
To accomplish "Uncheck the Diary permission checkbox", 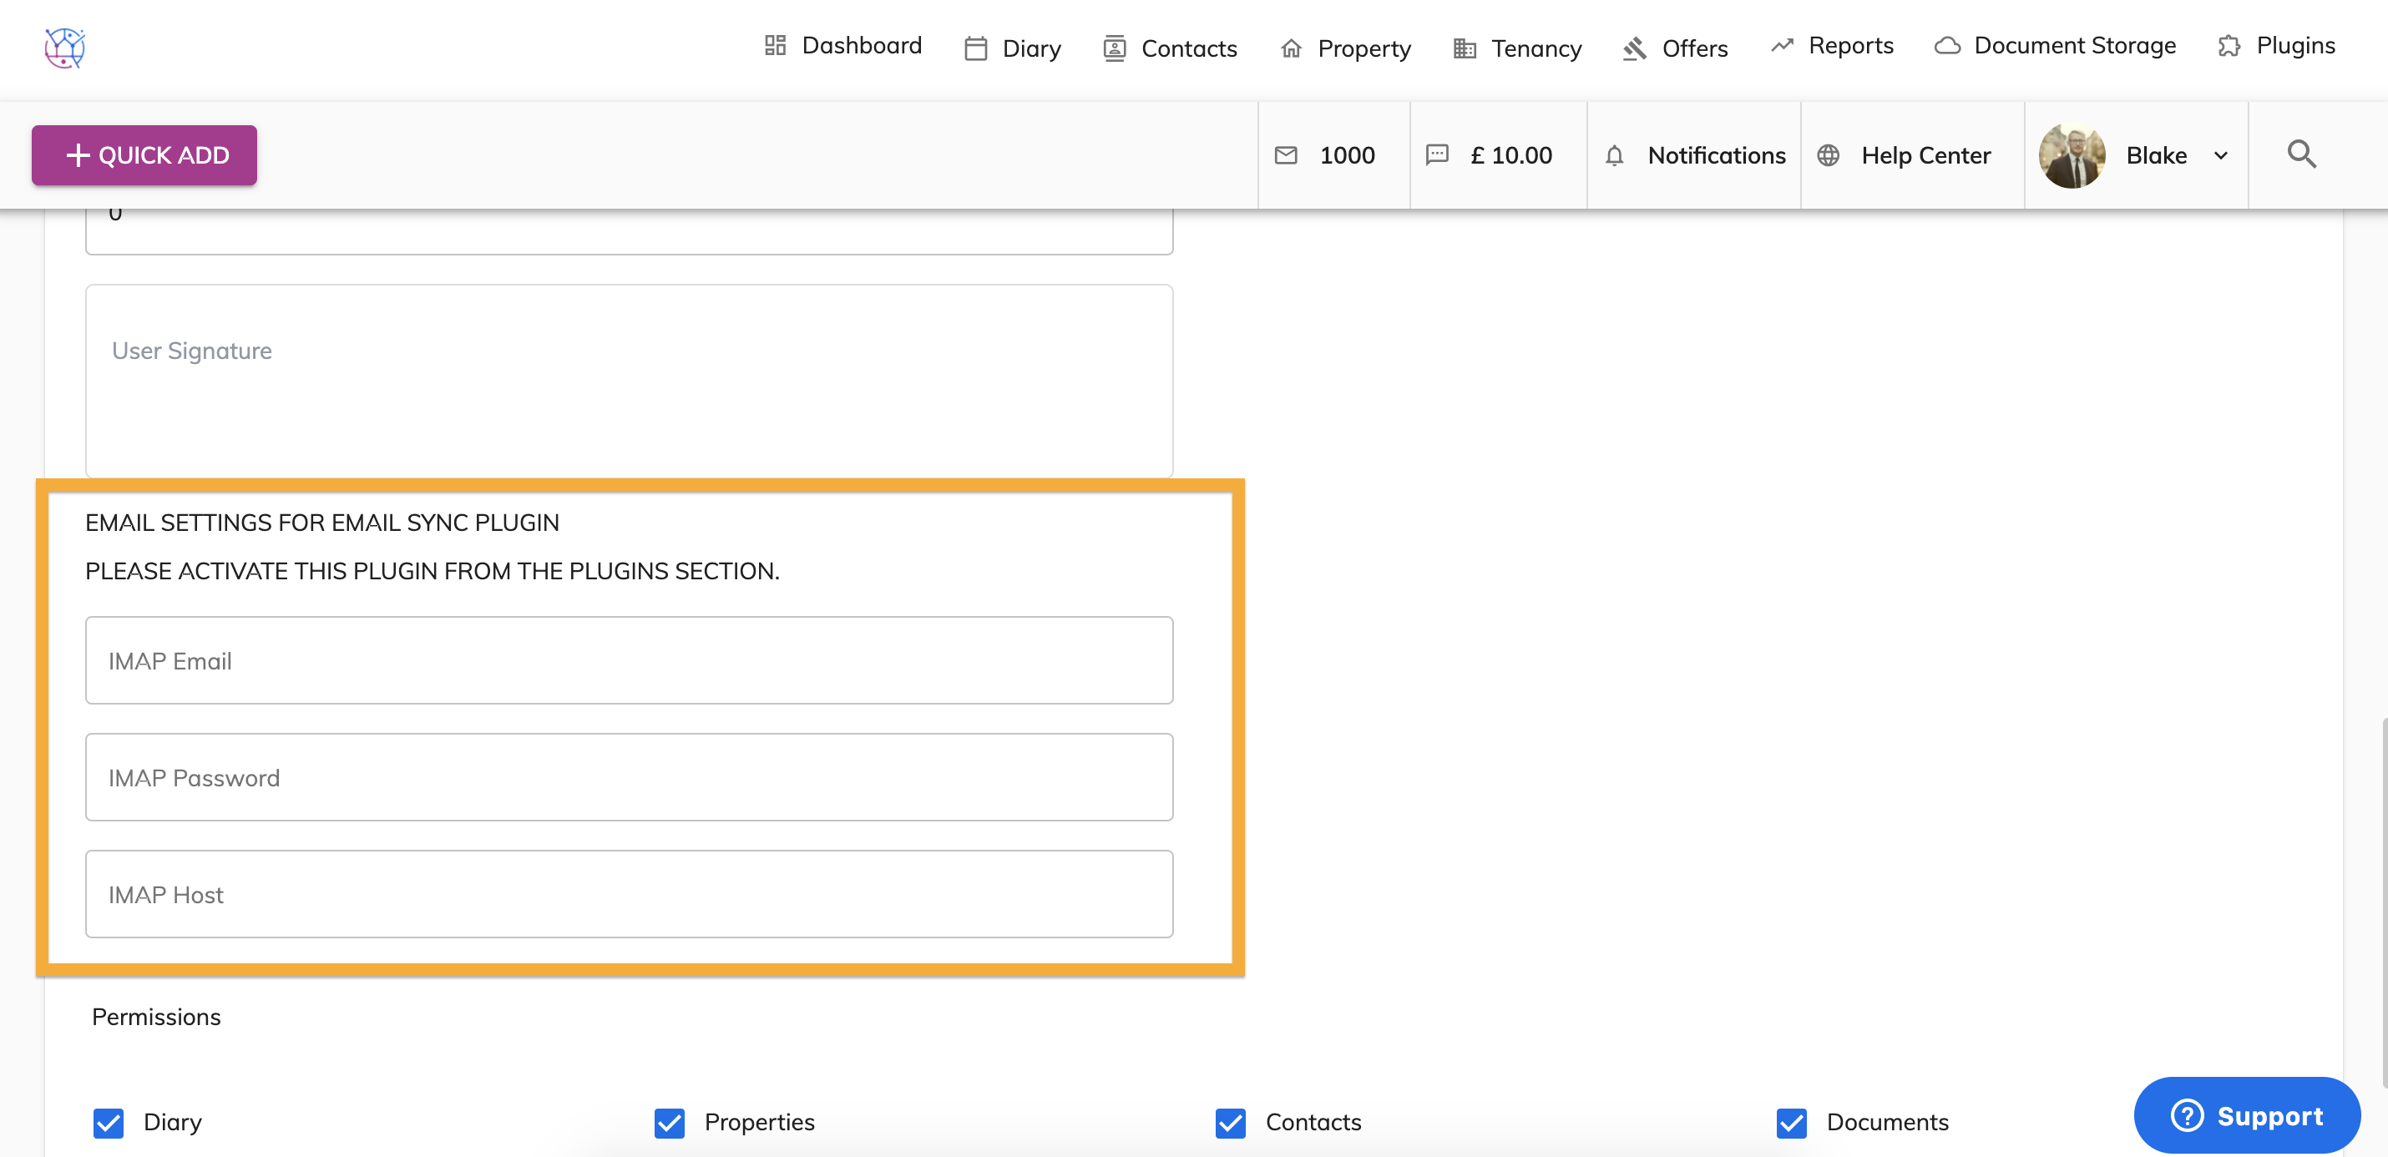I will click(x=109, y=1123).
